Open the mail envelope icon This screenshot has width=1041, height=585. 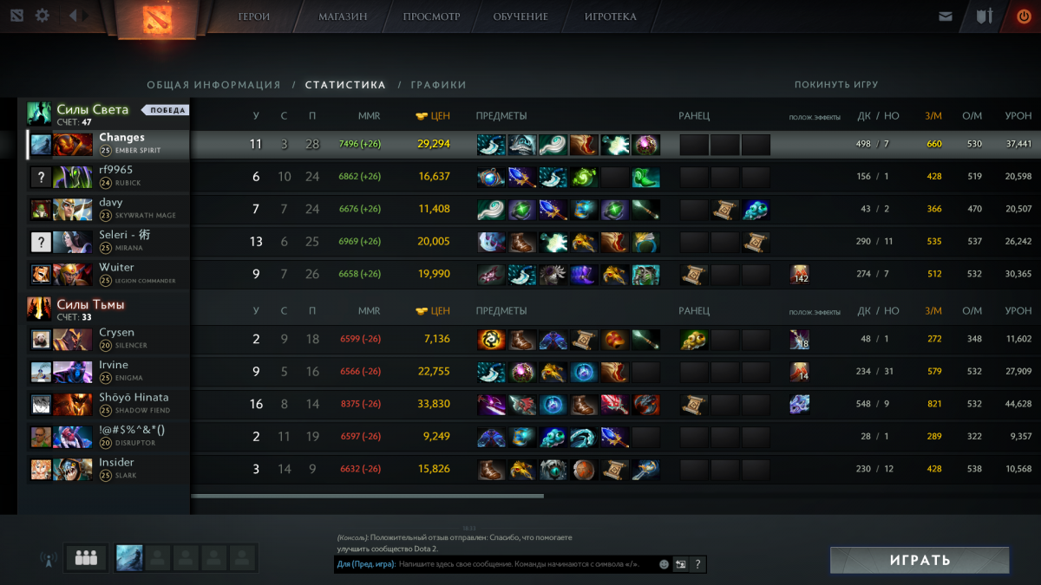pos(945,16)
